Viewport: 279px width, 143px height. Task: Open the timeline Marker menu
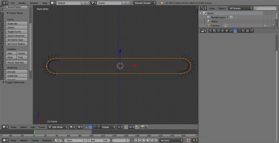pyautogui.click(x=24, y=141)
